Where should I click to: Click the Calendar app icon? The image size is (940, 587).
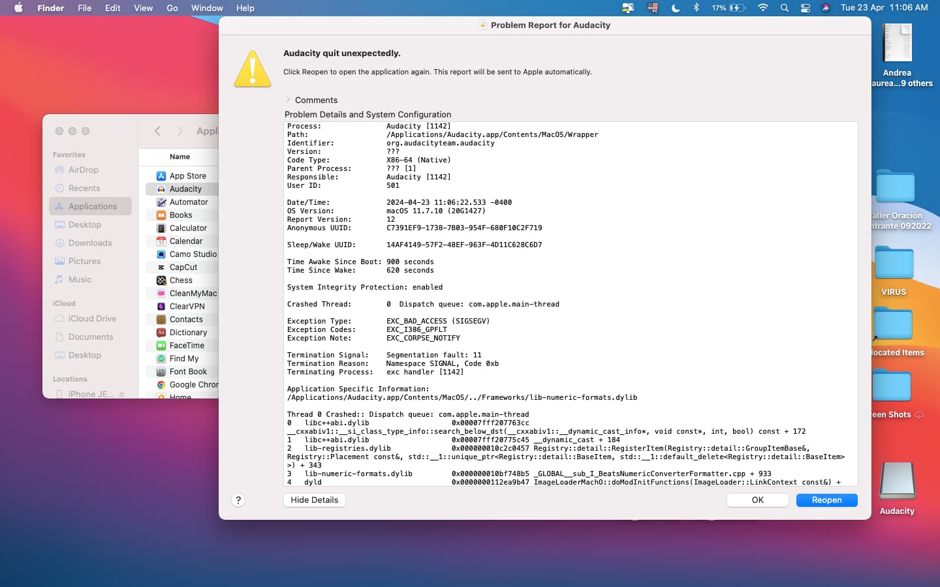click(x=161, y=241)
